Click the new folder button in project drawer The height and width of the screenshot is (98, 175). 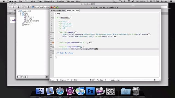(x=22, y=77)
